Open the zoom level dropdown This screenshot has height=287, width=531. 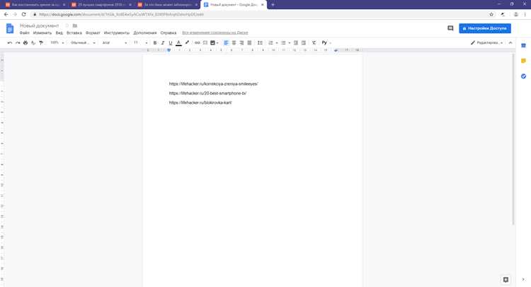tap(57, 43)
